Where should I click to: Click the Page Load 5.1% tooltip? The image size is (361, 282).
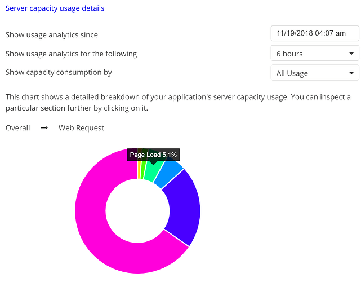pyautogui.click(x=153, y=155)
